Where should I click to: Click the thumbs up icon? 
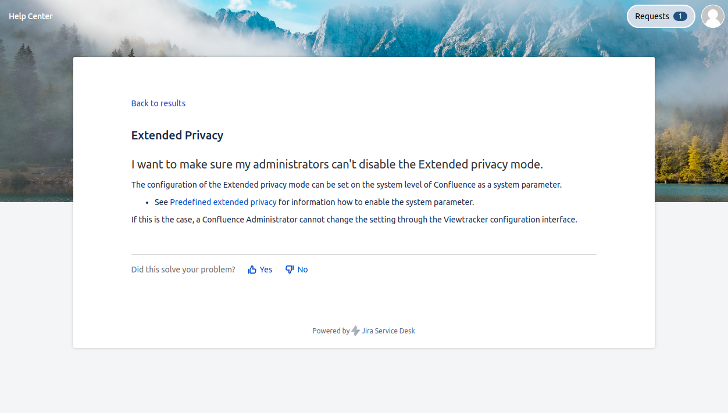(252, 270)
